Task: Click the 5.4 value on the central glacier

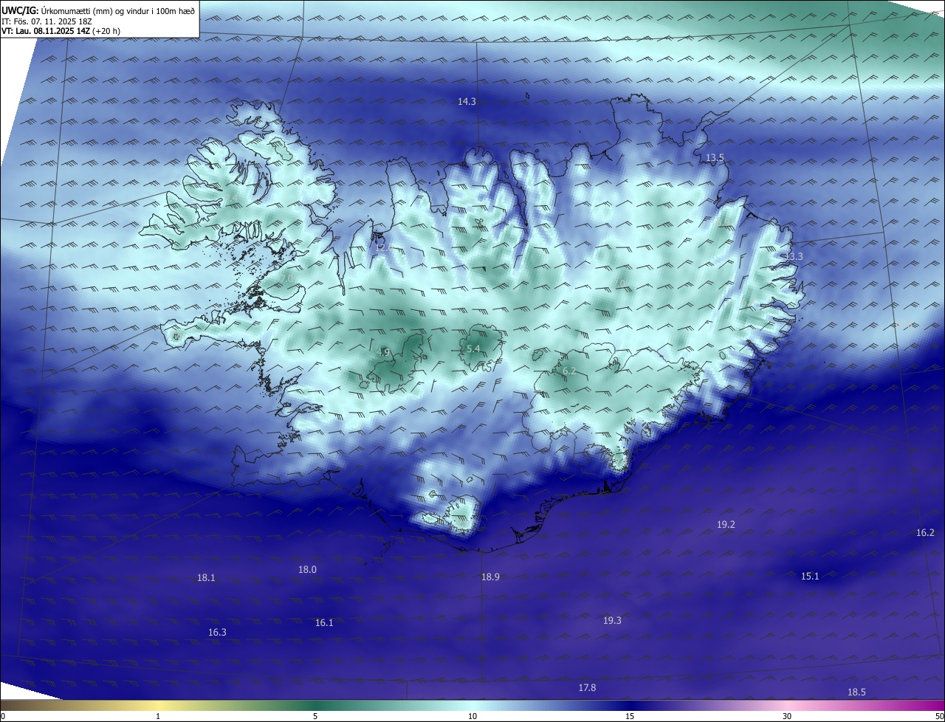Action: (x=473, y=348)
